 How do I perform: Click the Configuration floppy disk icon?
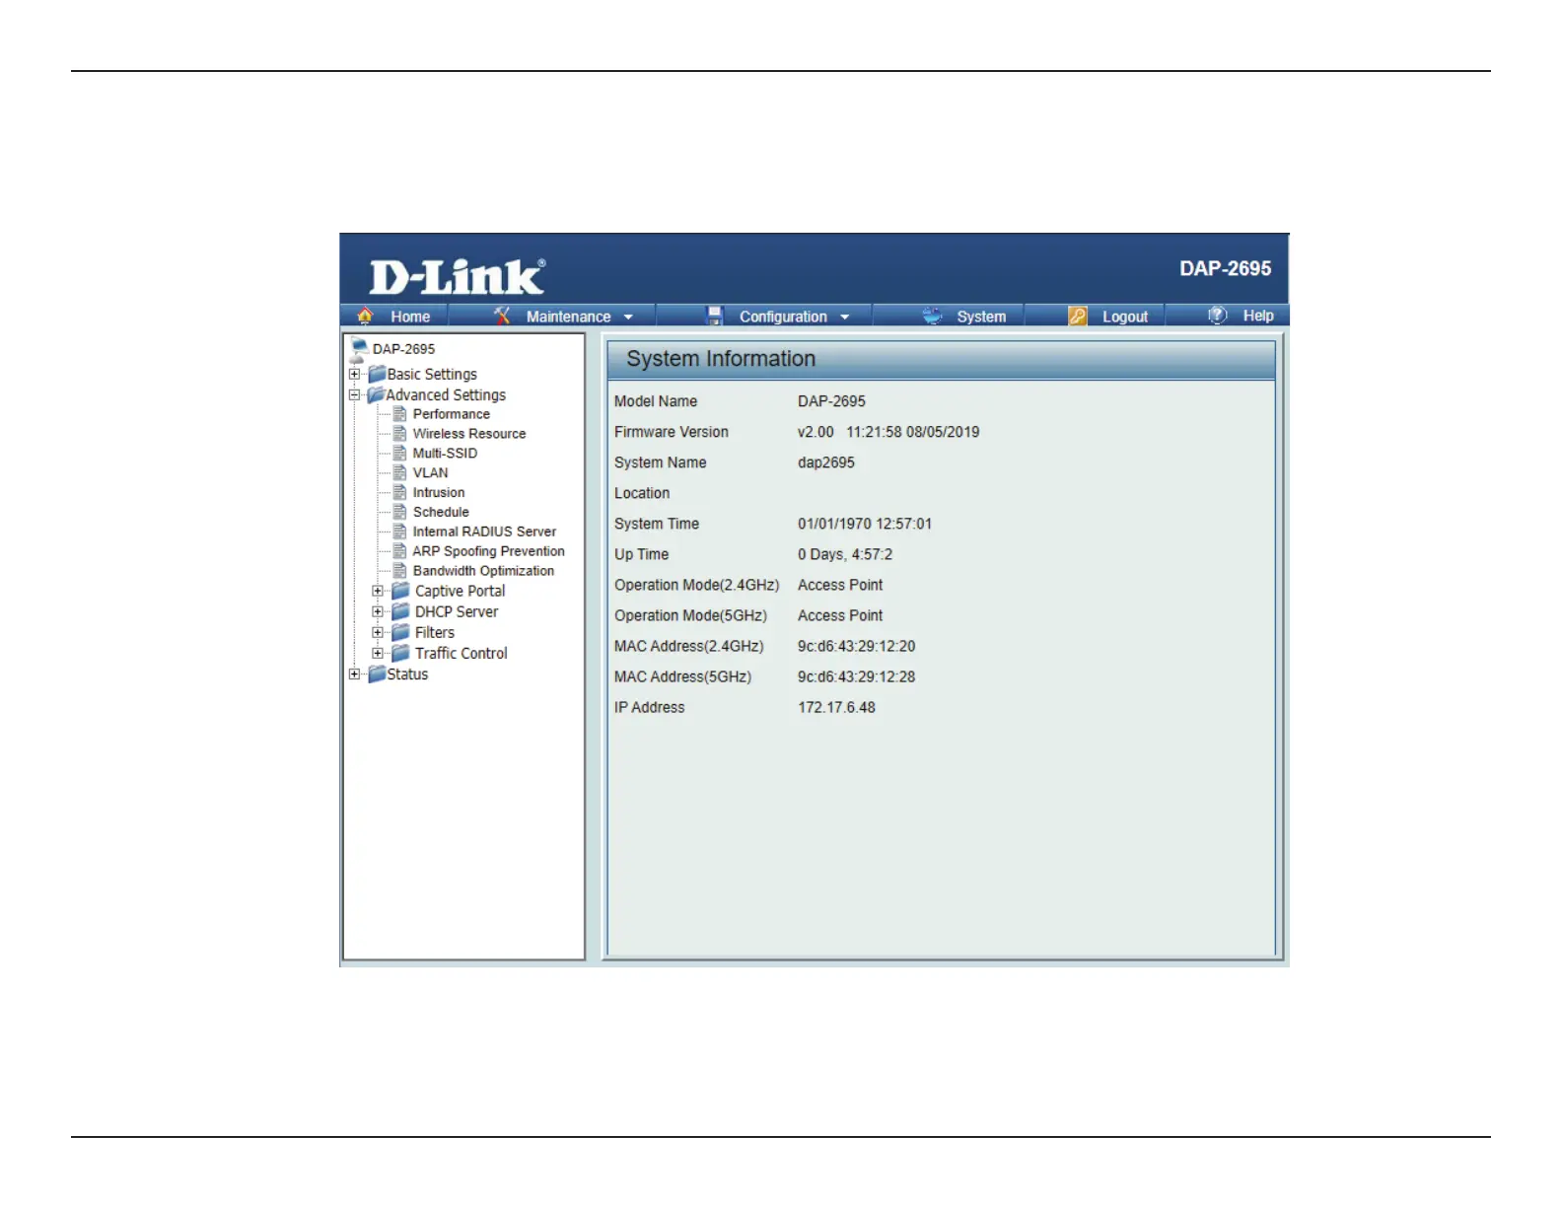coord(715,316)
